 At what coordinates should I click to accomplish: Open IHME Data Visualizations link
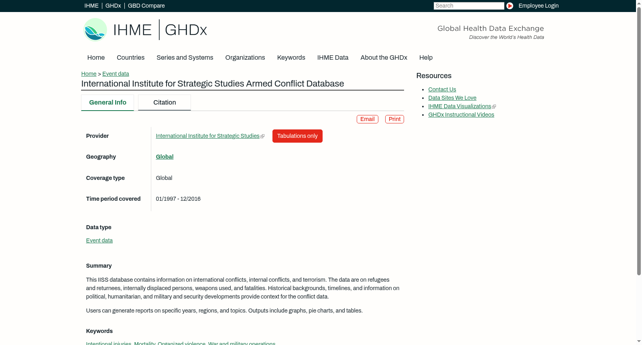point(459,107)
